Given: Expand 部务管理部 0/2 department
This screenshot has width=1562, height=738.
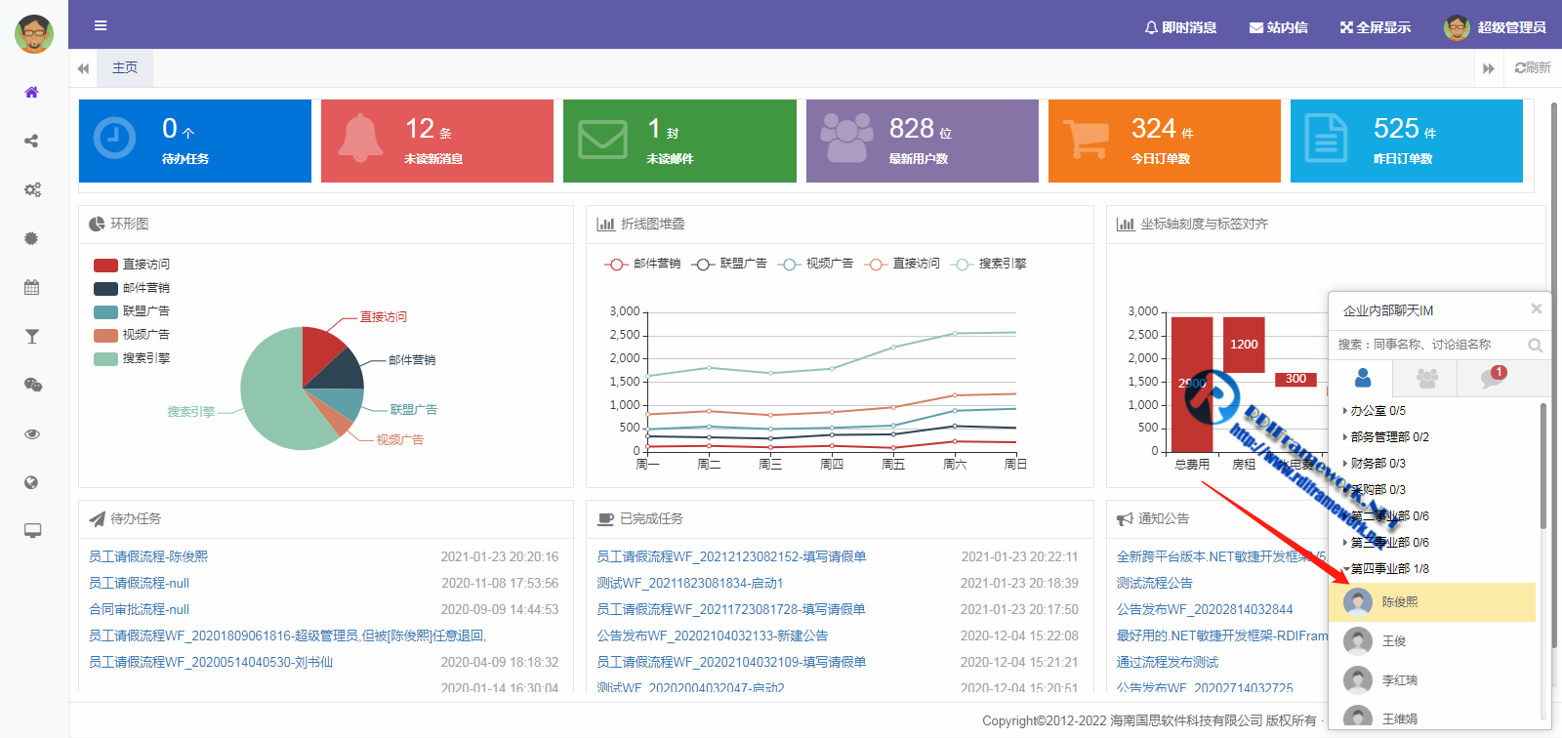Looking at the screenshot, I should pyautogui.click(x=1385, y=437).
